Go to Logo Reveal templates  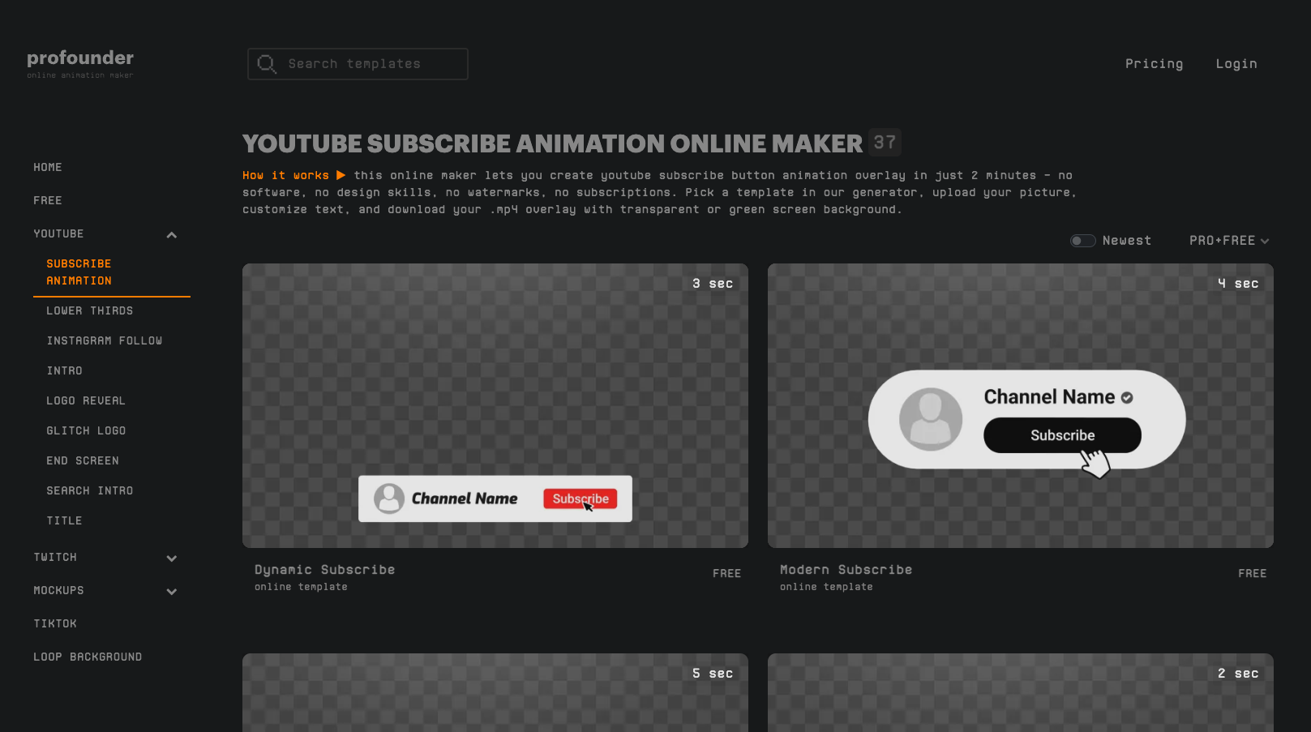86,400
